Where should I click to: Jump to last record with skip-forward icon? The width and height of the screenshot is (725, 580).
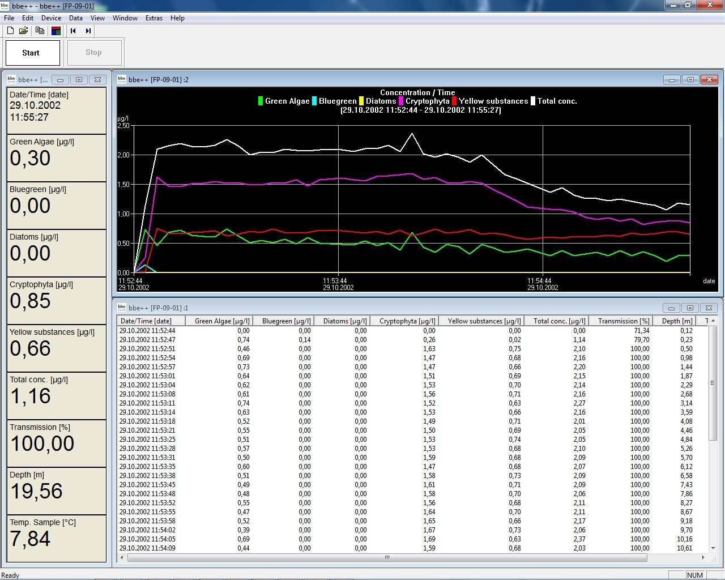[88, 31]
